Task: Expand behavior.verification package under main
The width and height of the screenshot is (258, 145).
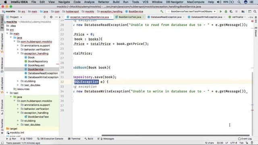Action: [18, 50]
